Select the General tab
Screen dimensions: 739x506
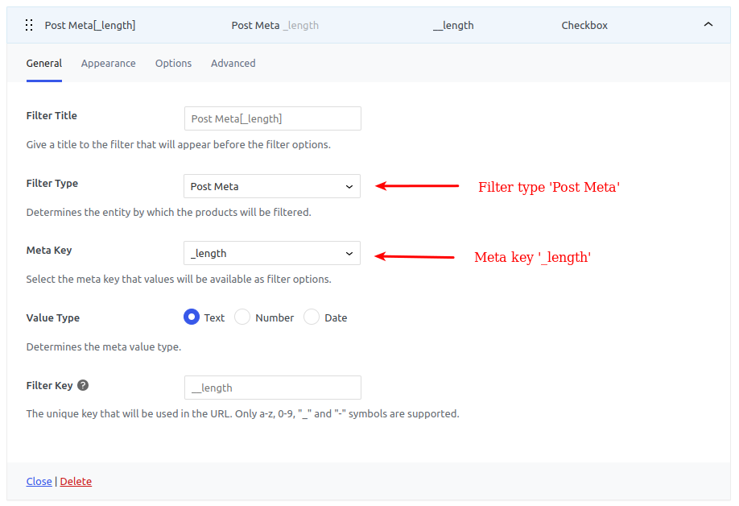(x=44, y=63)
